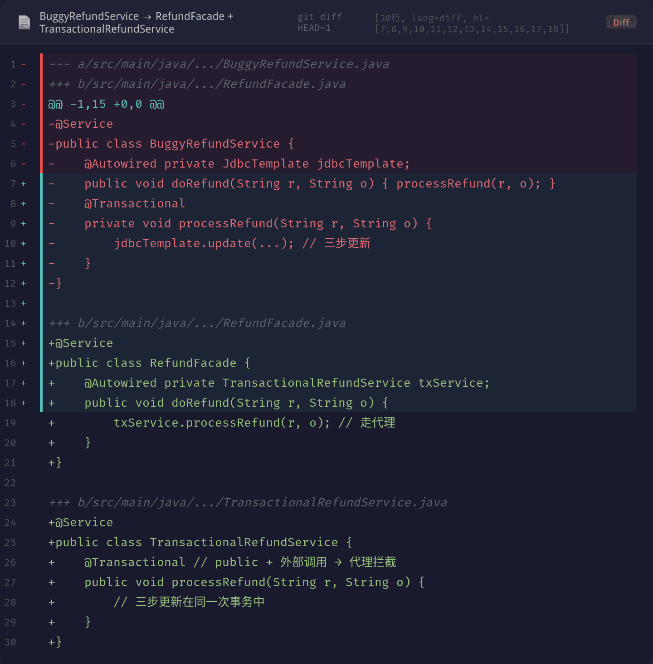Click line number 13 in gutter
Screen dimensions: 653x664
coord(10,303)
